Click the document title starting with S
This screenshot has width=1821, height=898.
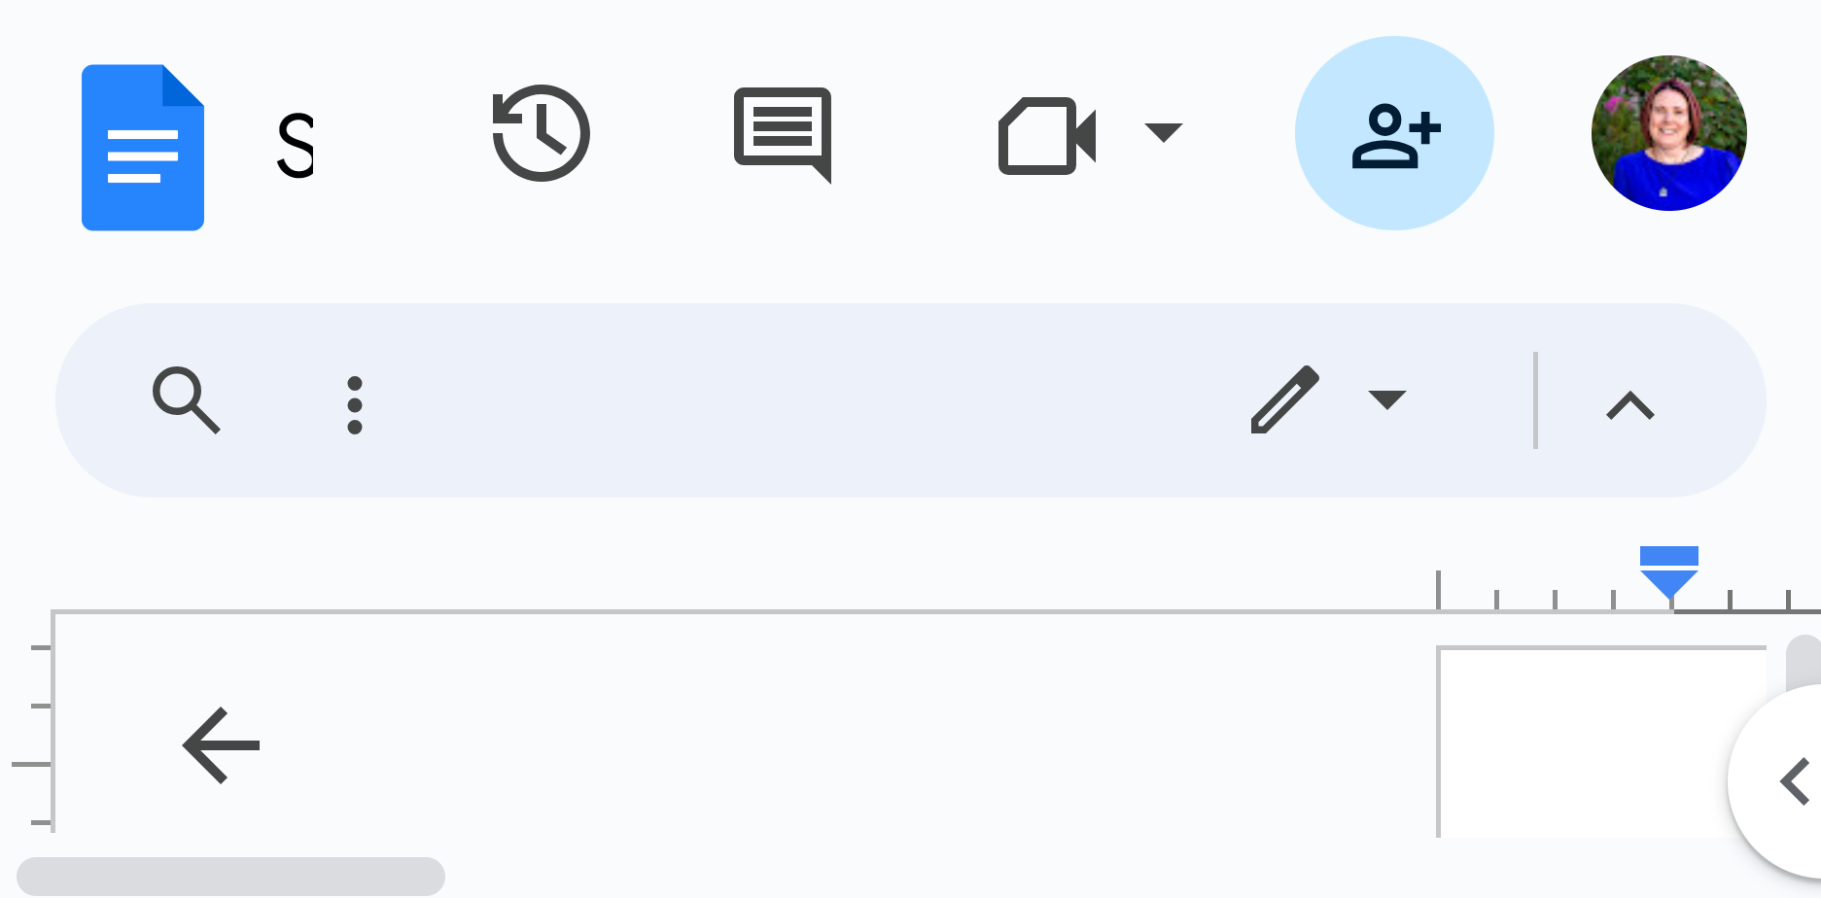pos(296,146)
